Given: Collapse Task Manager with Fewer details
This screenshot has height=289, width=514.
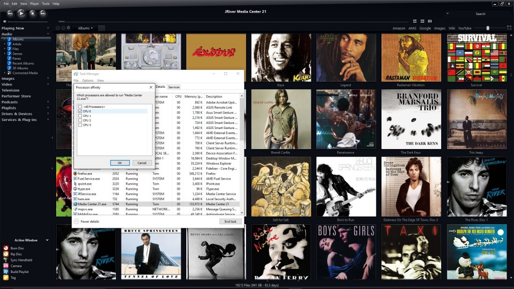Looking at the screenshot, I should tap(86, 221).
